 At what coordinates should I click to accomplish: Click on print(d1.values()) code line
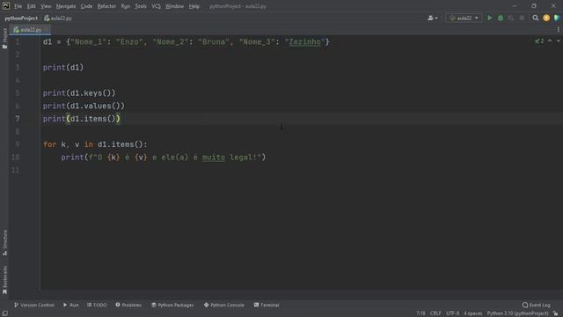click(x=84, y=106)
